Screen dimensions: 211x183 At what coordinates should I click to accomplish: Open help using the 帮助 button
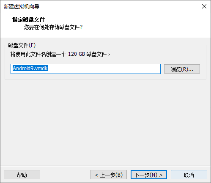point(22,175)
